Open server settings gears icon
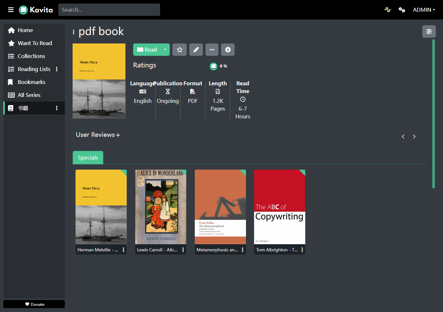 [402, 10]
